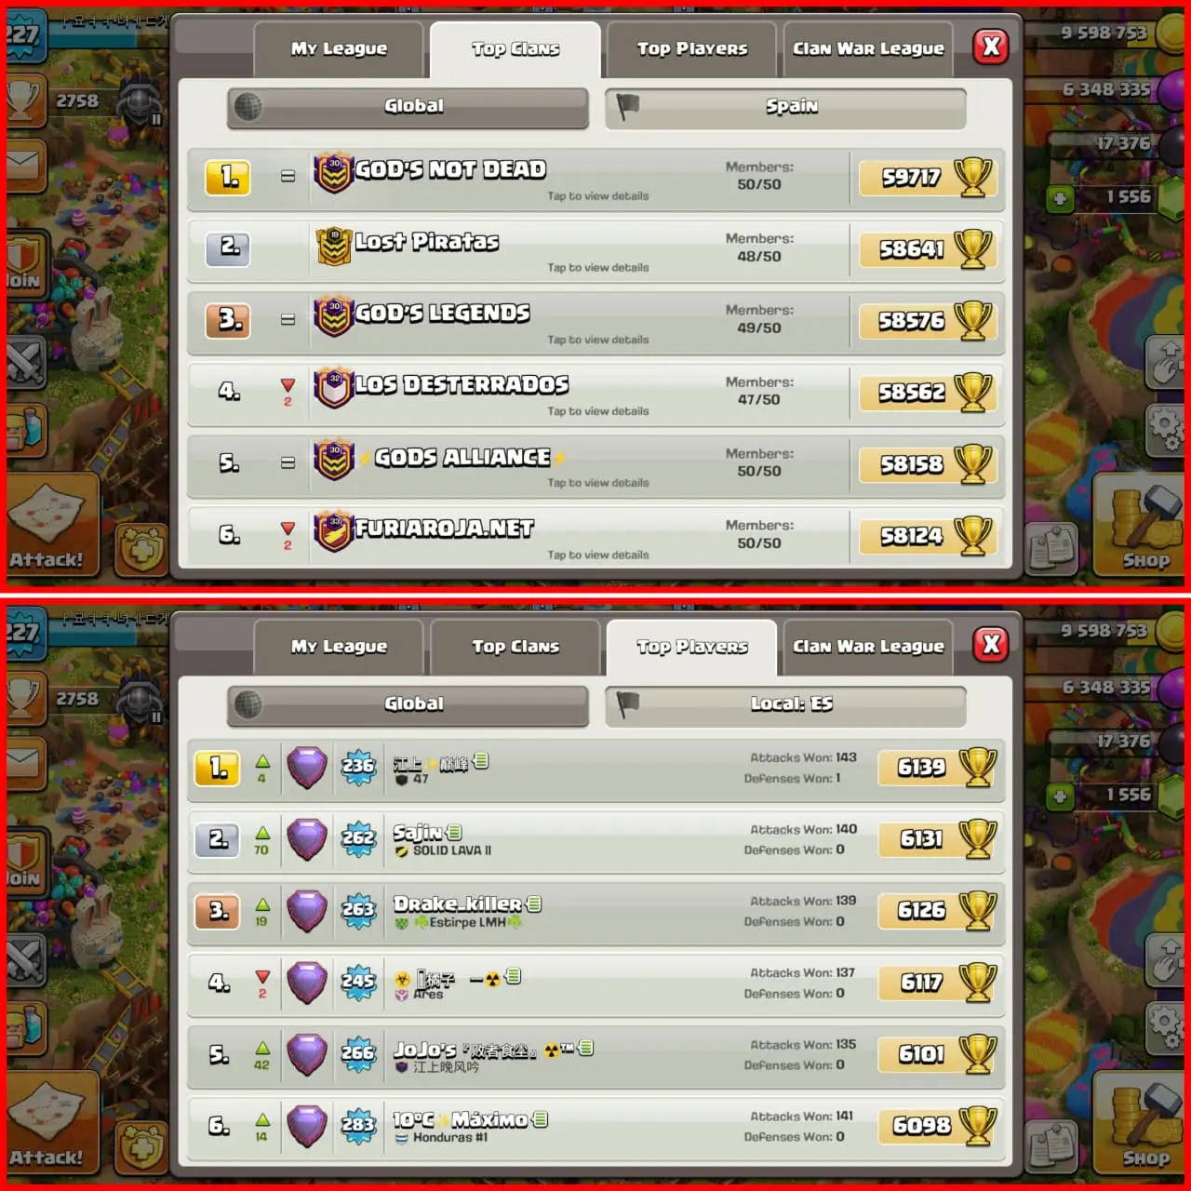The image size is (1191, 1191).
Task: Switch to My League tab in upper window
Action: pos(339,49)
